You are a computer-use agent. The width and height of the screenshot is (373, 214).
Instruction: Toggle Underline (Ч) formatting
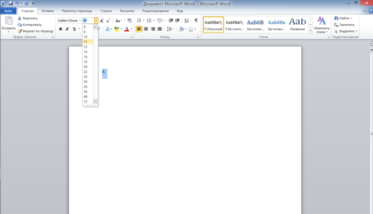(74, 29)
